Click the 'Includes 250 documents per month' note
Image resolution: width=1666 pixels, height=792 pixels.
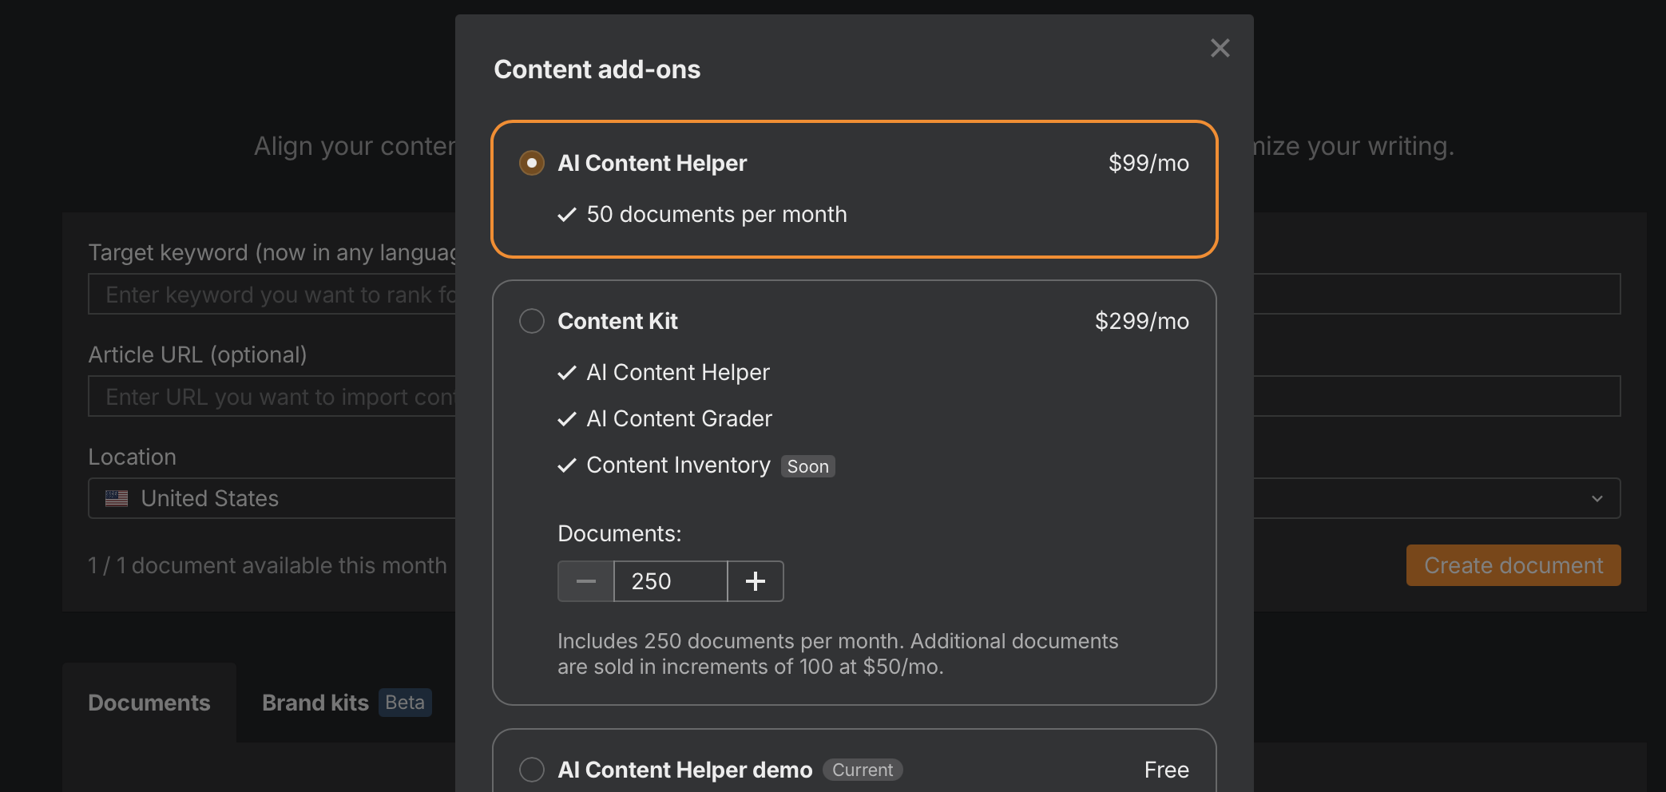838,654
